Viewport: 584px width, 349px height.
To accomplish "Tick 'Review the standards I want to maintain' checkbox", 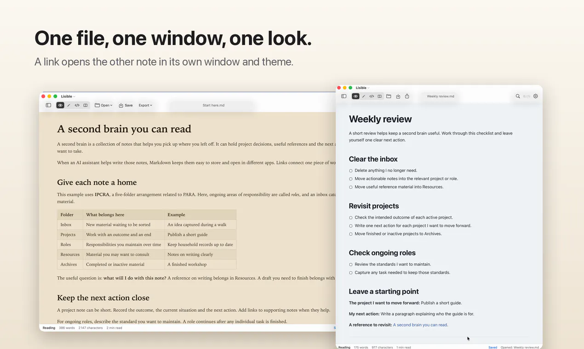I will [x=351, y=265].
